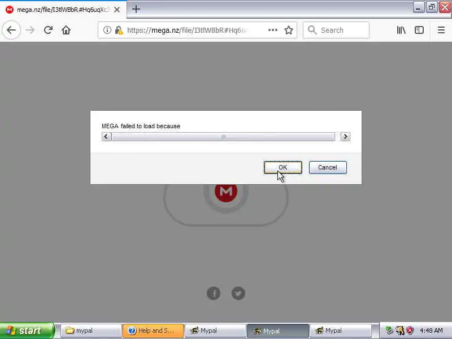Switch to the mypal folder taskbar button
The height and width of the screenshot is (339, 452).
[91, 331]
